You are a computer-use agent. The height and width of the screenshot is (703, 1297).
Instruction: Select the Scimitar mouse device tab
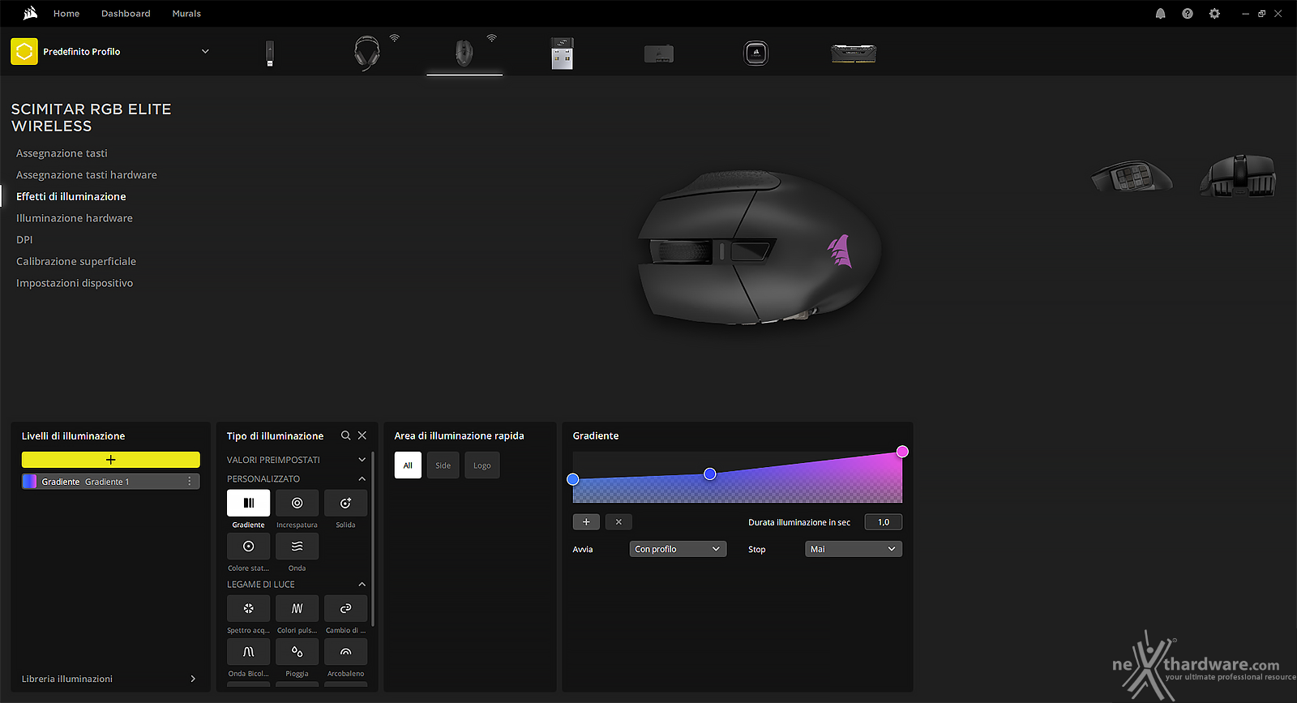464,54
